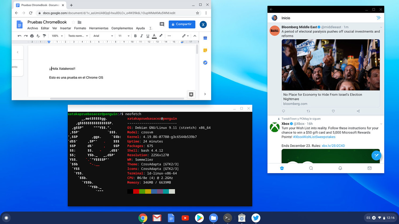Screen dimensions: 399x224
Task: Open the Google Calendar side panel
Action: click(205, 38)
